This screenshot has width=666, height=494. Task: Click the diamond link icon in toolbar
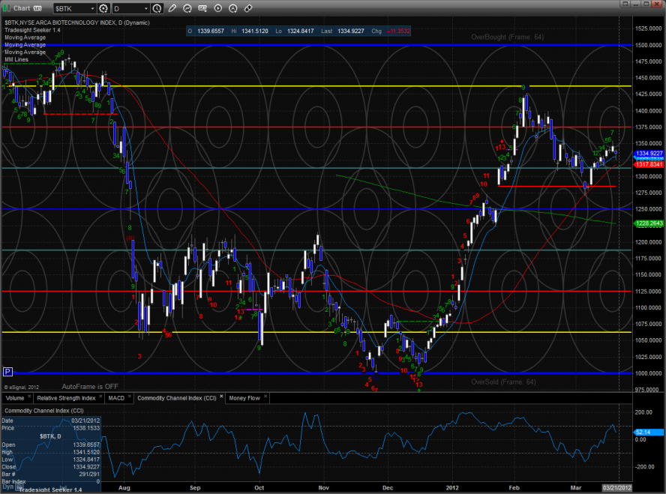[249, 8]
